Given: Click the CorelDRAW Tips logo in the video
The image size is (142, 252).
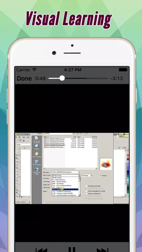Looking at the screenshot, I should point(123,136).
